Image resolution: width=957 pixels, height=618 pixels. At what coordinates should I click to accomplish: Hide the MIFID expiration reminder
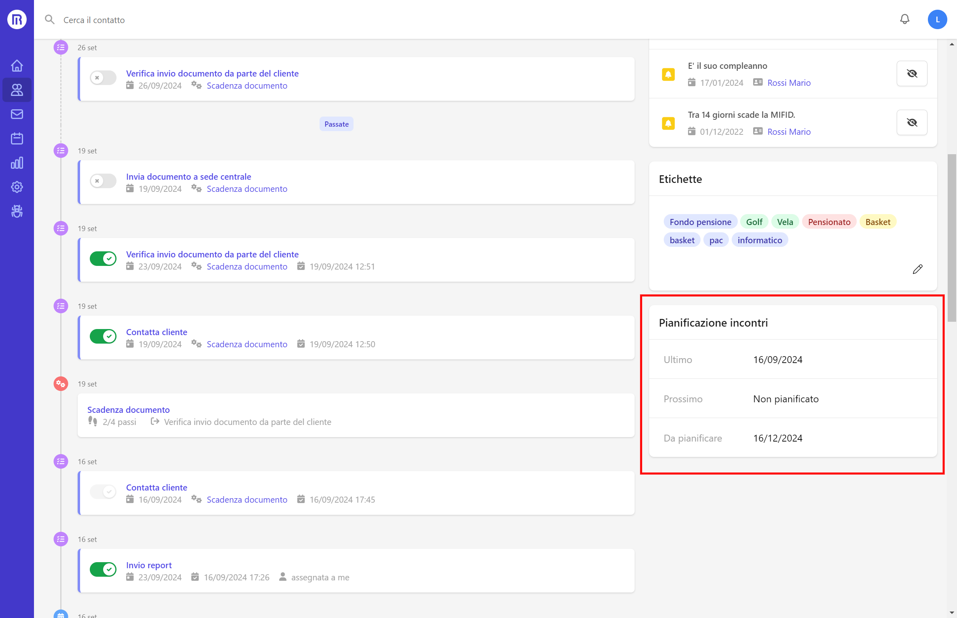912,122
